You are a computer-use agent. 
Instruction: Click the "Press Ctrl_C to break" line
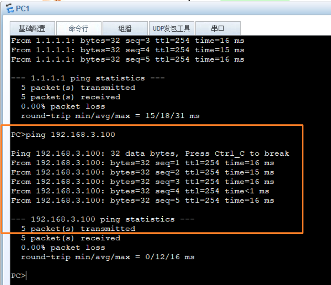(x=150, y=153)
